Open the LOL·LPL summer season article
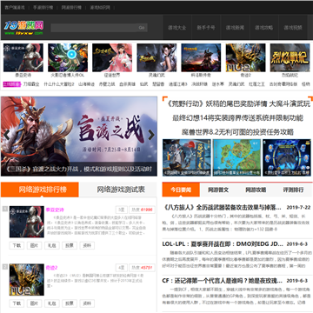This screenshot has height=313, width=313. pyautogui.click(x=223, y=244)
